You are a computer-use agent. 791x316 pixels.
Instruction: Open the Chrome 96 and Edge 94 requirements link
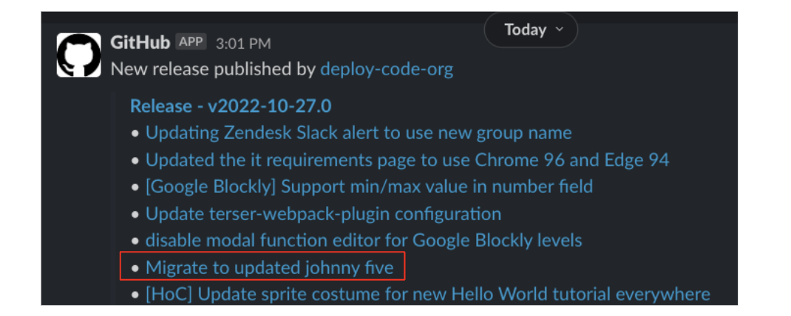[x=407, y=160]
